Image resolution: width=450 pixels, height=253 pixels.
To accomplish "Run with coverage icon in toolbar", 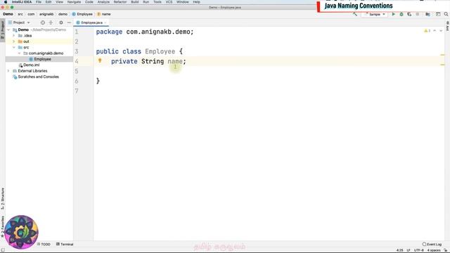I will 409,14.
